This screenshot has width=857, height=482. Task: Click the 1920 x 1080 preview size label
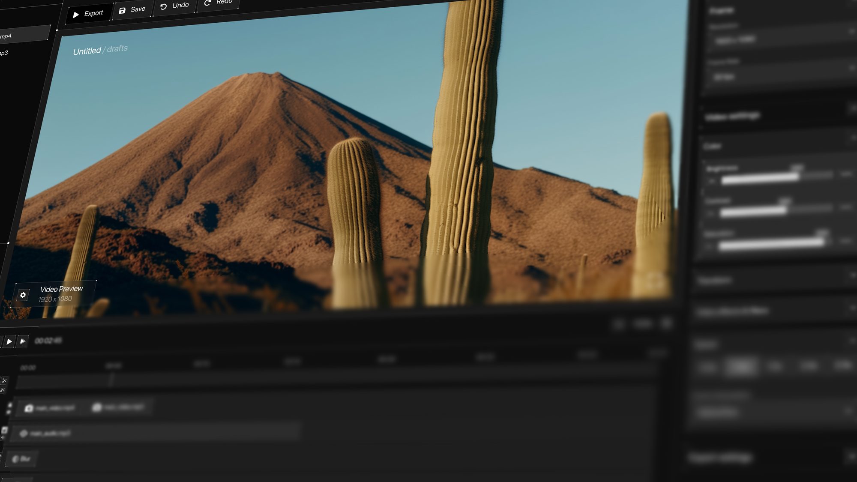(55, 299)
